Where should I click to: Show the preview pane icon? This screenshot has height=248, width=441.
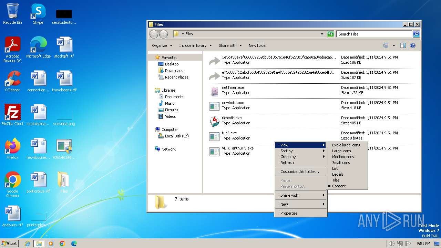click(x=403, y=45)
